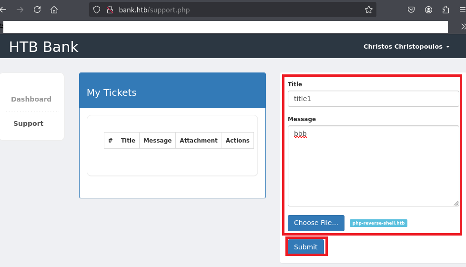This screenshot has height=267, width=466.
Task: Focus the Title input field
Action: (x=373, y=99)
